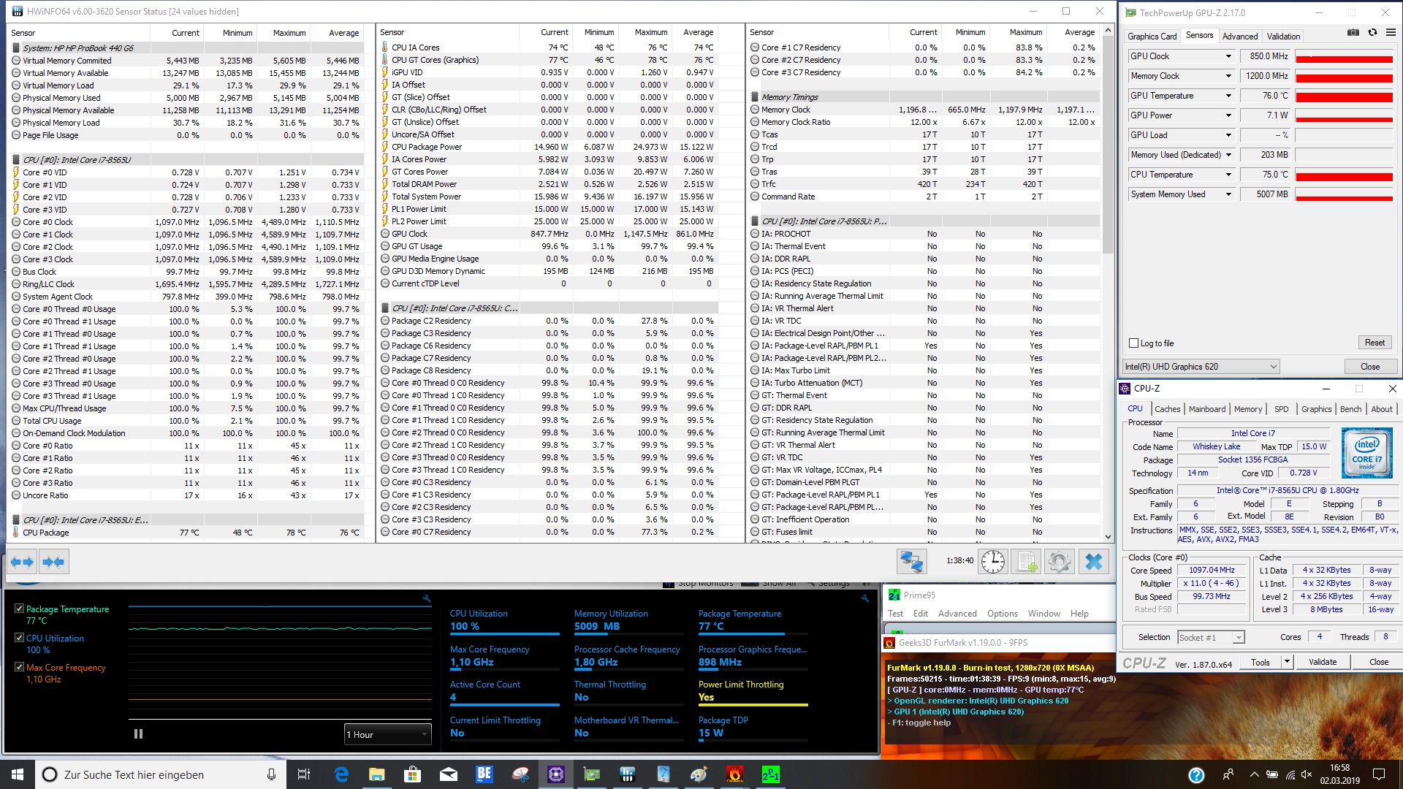This screenshot has height=789, width=1403.
Task: Open the Intel UHD Graphics 620 device dropdown
Action: point(1201,367)
